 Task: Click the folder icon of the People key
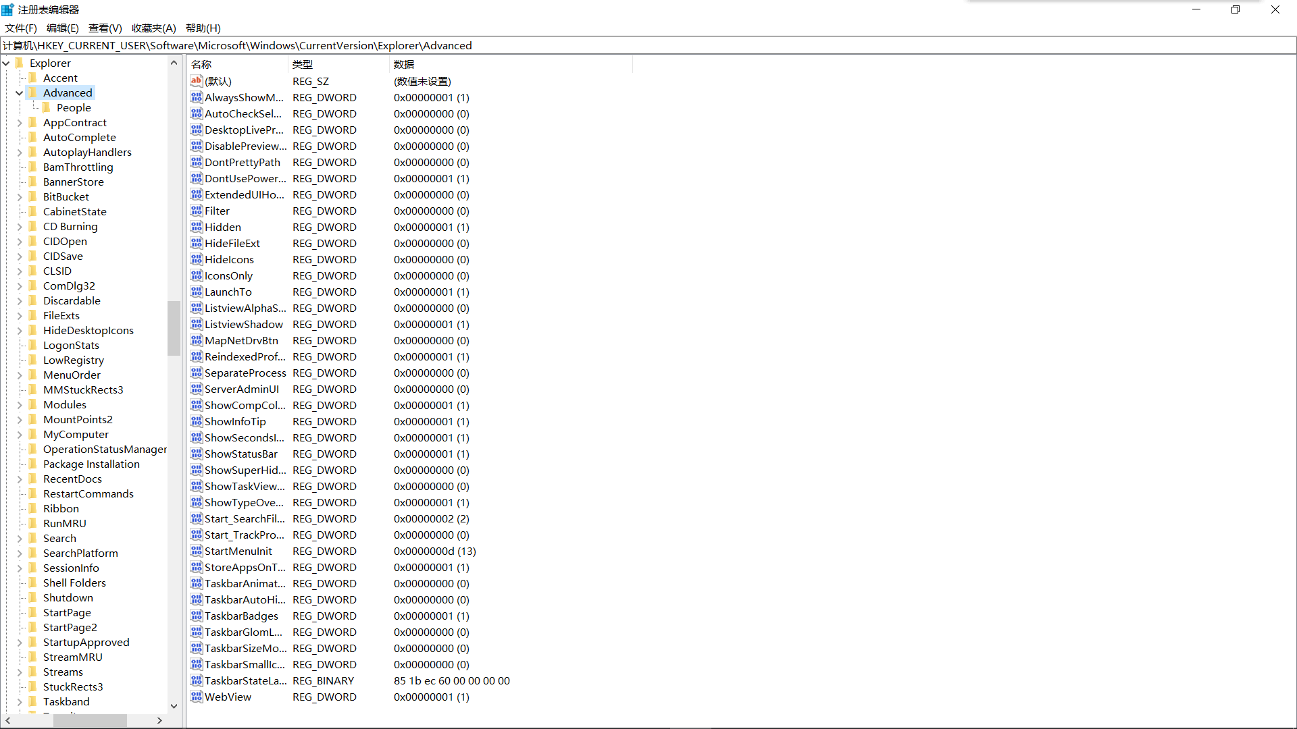(x=46, y=107)
